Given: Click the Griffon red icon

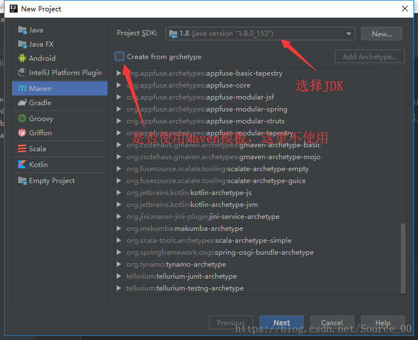Looking at the screenshot, I should pyautogui.click(x=22, y=132).
